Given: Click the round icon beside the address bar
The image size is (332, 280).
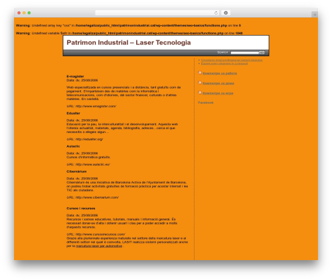Looking at the screenshot, I should click(226, 13).
